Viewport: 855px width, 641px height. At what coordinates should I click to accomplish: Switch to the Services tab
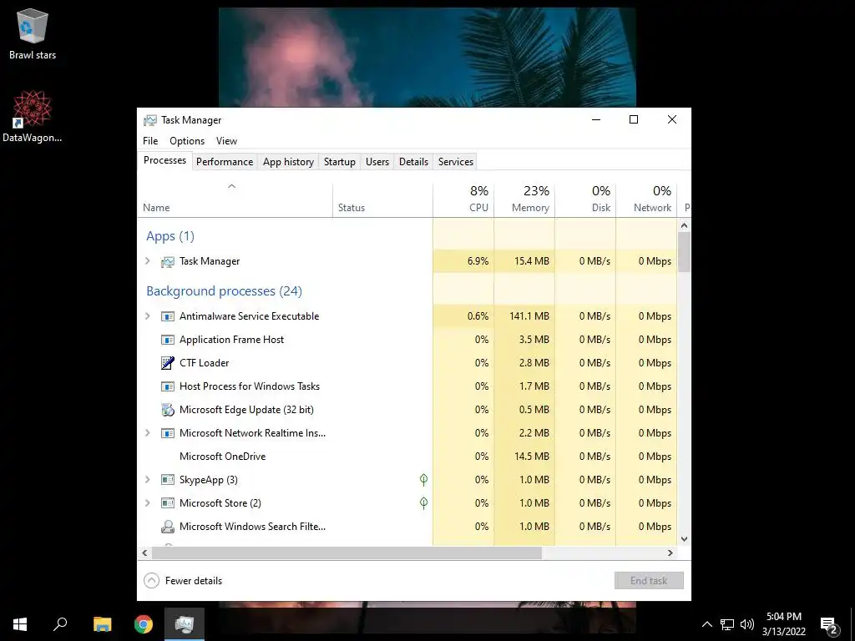[x=456, y=162]
